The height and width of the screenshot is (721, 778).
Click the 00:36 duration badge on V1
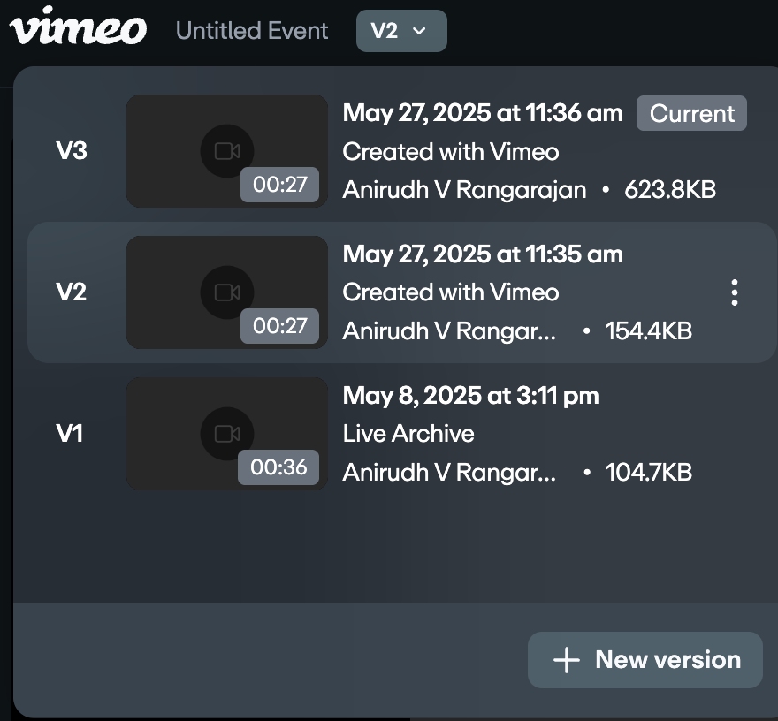pyautogui.click(x=278, y=467)
